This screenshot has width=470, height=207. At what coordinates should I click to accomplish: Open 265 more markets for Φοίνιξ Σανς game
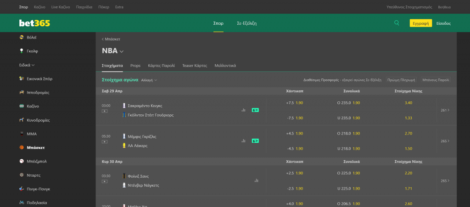click(x=445, y=181)
